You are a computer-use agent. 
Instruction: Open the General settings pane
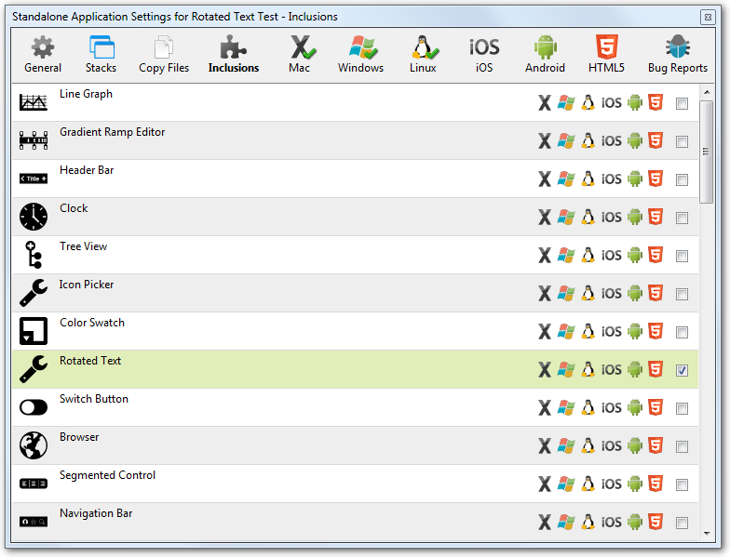click(x=43, y=54)
